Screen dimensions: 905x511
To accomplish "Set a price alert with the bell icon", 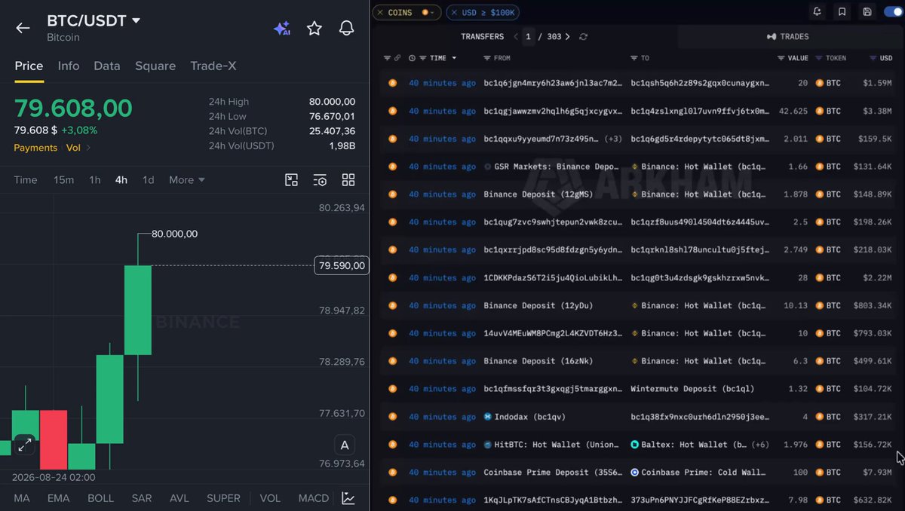I will [347, 29].
